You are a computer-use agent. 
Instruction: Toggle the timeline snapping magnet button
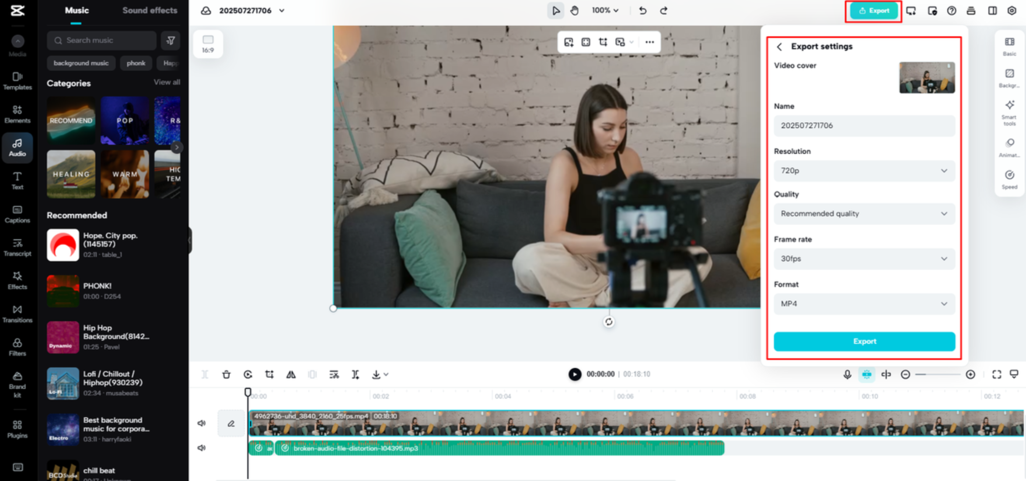[866, 374]
